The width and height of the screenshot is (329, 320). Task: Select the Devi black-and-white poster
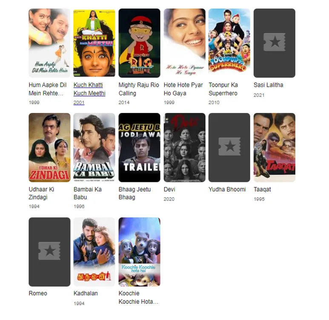pos(184,147)
